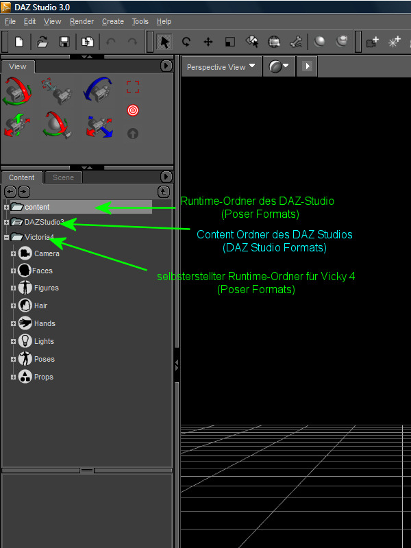The width and height of the screenshot is (411, 548).
Task: Click the Undo arrow in the toolbar
Action: click(x=111, y=42)
